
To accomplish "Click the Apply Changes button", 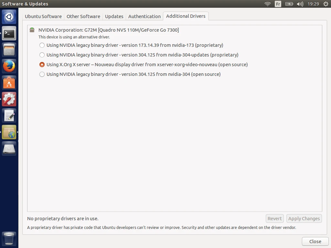I will click(304, 219).
